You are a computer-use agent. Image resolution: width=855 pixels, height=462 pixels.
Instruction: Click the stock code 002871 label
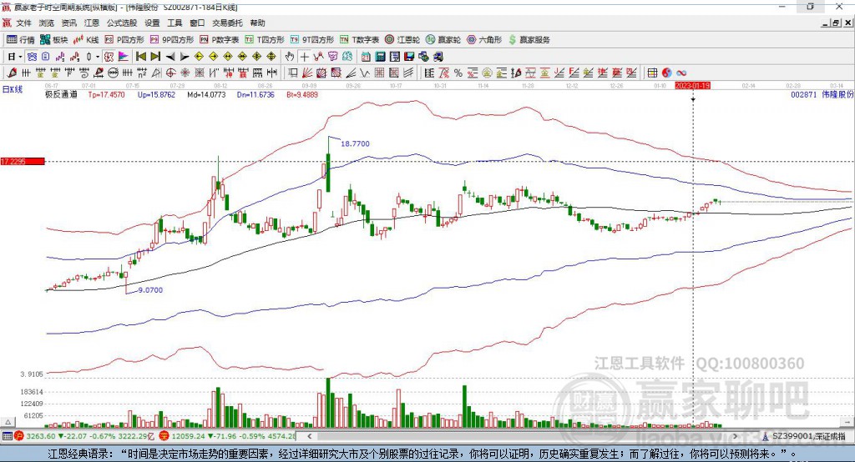(804, 94)
